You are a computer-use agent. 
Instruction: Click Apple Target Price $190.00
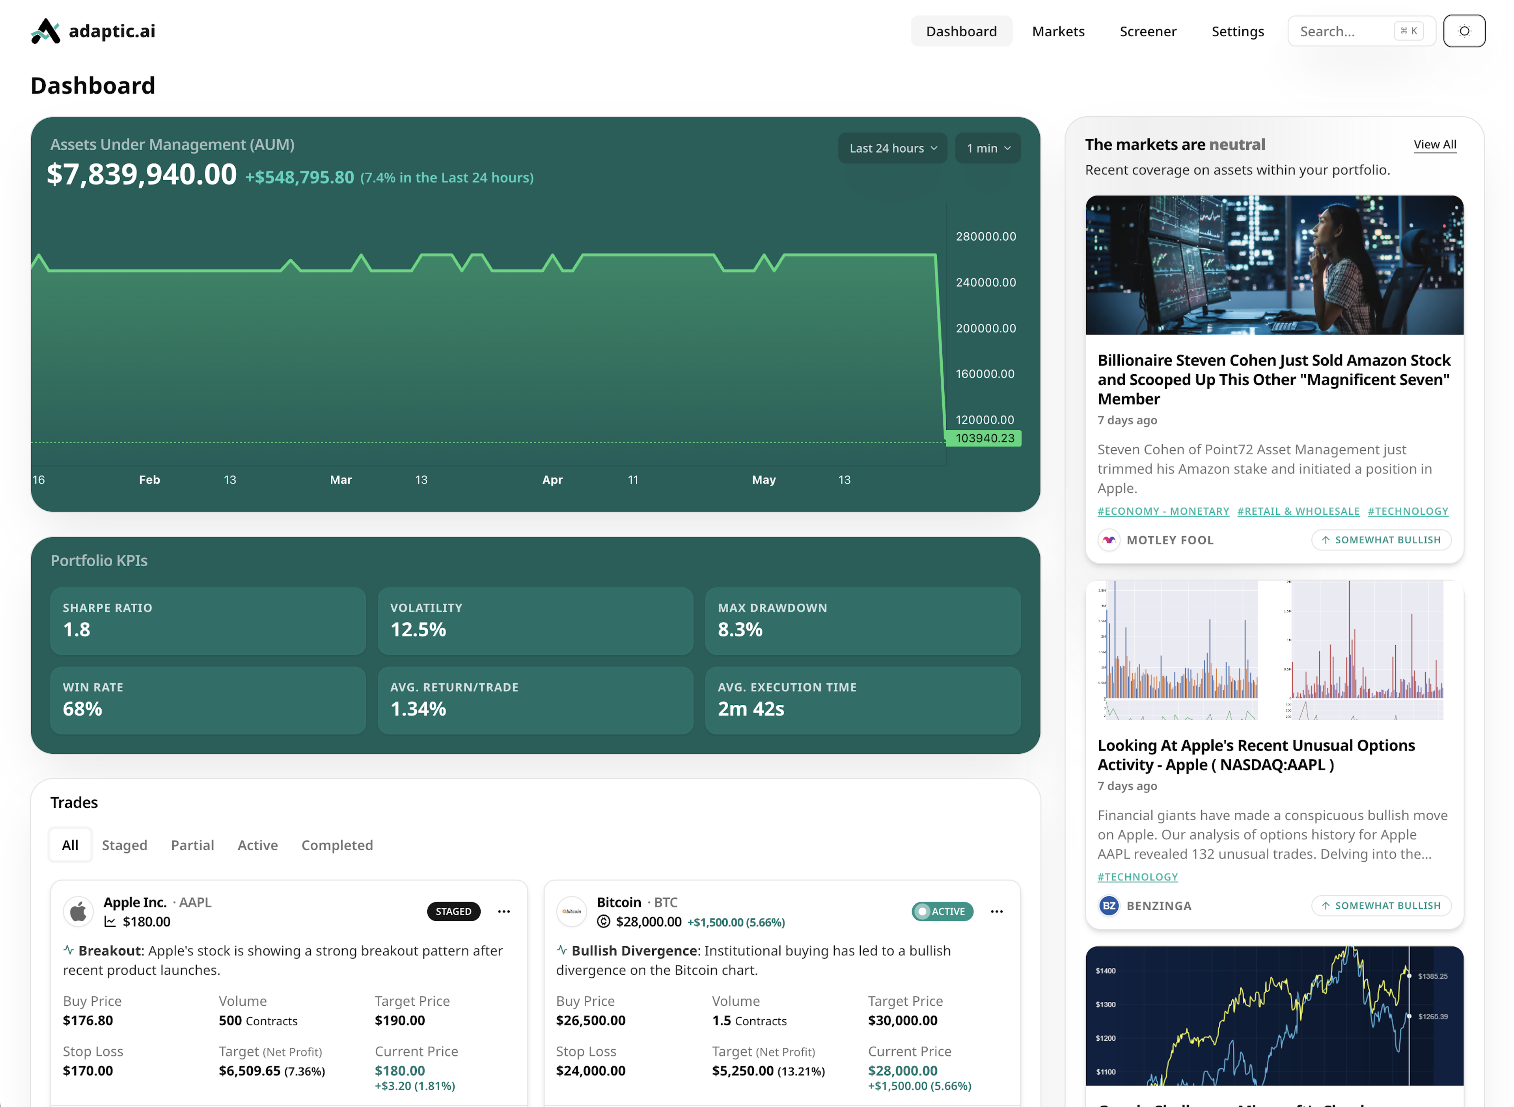coord(400,1021)
